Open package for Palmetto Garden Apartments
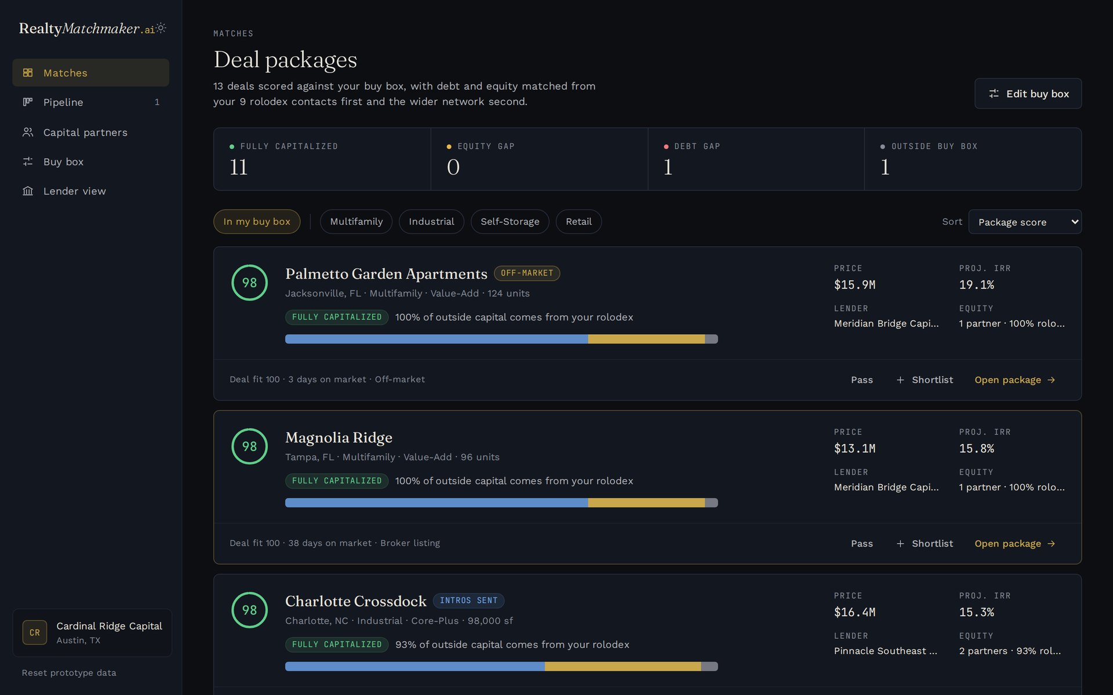1113x695 pixels. pos(1015,380)
